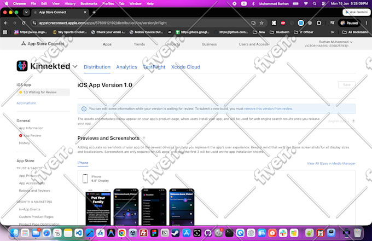Click the help icon beside Previews and Screenshots
Screen dimensions: 372x241
click(144, 138)
